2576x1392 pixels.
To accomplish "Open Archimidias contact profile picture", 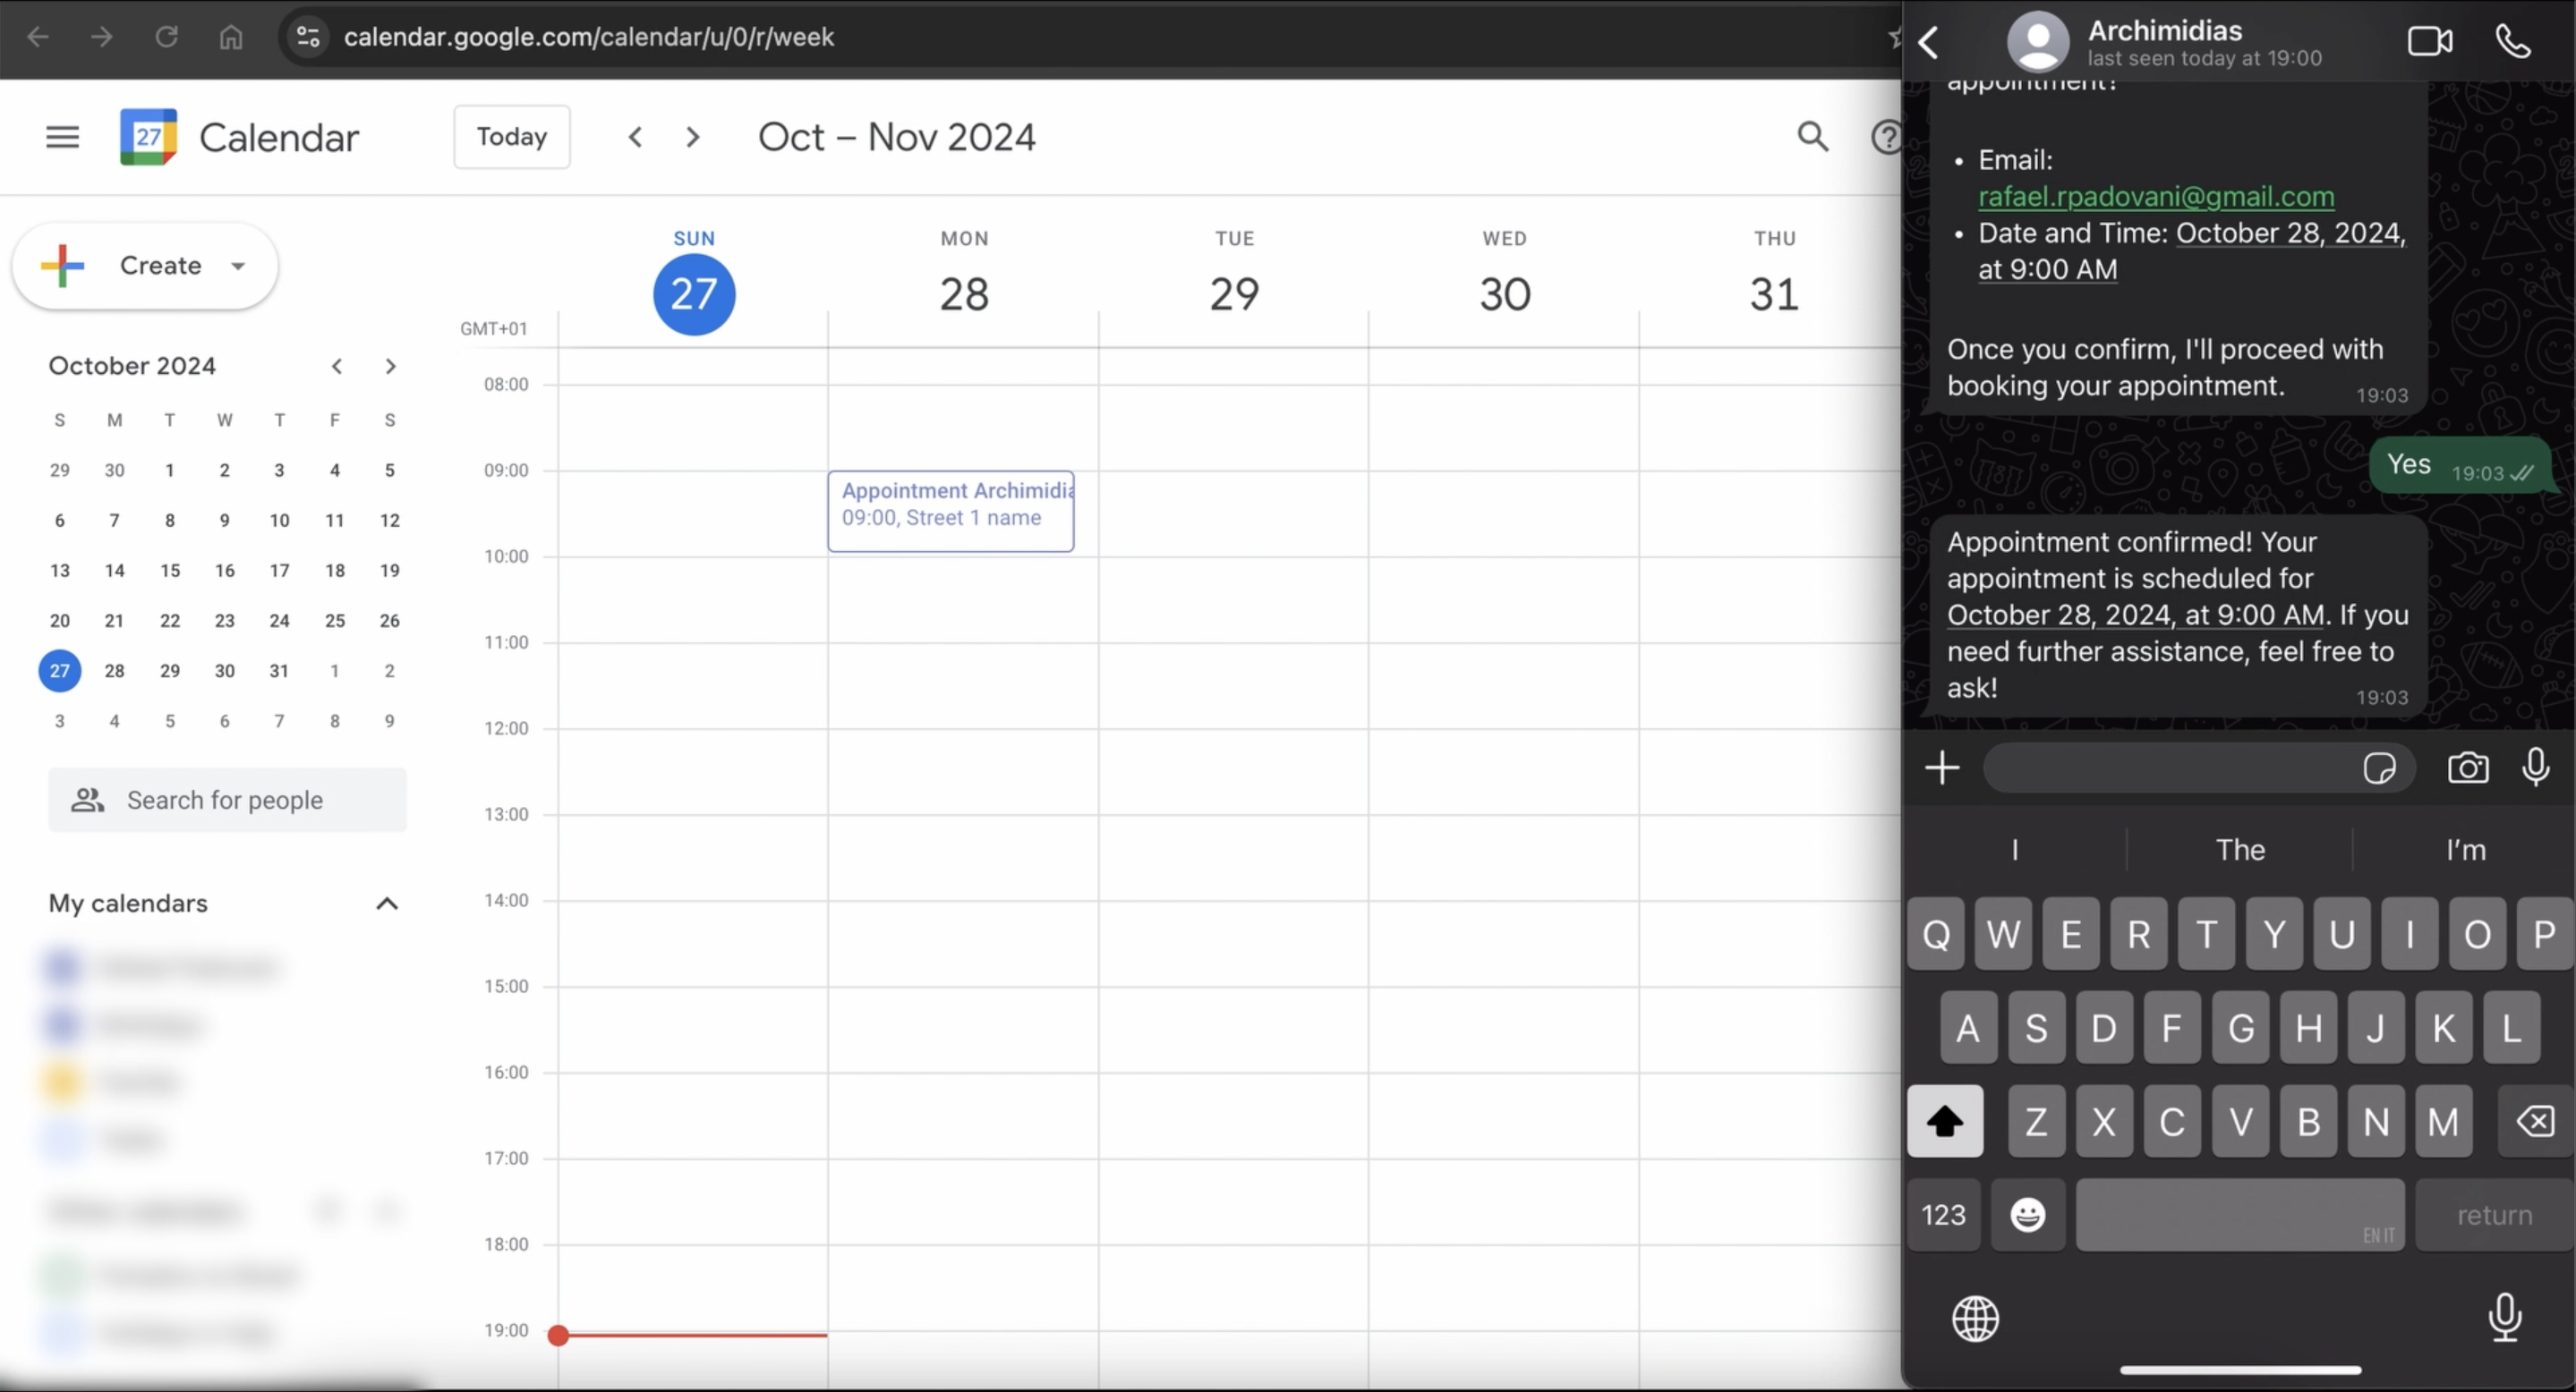I will click(x=2038, y=42).
